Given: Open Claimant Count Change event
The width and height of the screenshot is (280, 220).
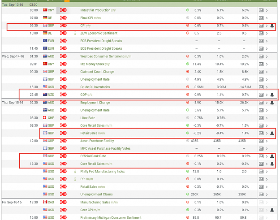Looking at the screenshot, I should [x=97, y=72].
